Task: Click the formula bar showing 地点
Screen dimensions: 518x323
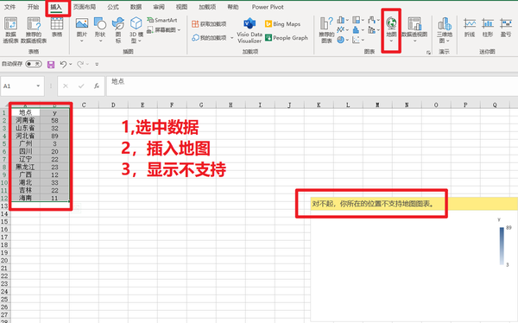Action: (x=312, y=86)
